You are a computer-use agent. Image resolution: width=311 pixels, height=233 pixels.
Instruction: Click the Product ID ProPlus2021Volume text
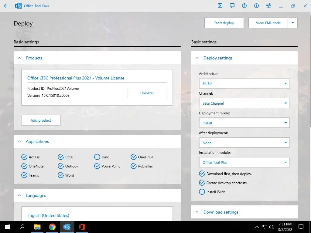pos(53,89)
